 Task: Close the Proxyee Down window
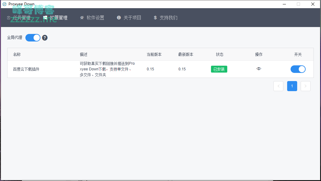pos(313,4)
